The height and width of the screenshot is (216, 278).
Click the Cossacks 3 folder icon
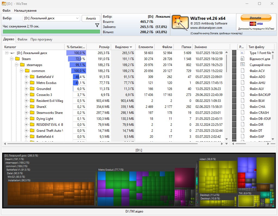coord(32,95)
